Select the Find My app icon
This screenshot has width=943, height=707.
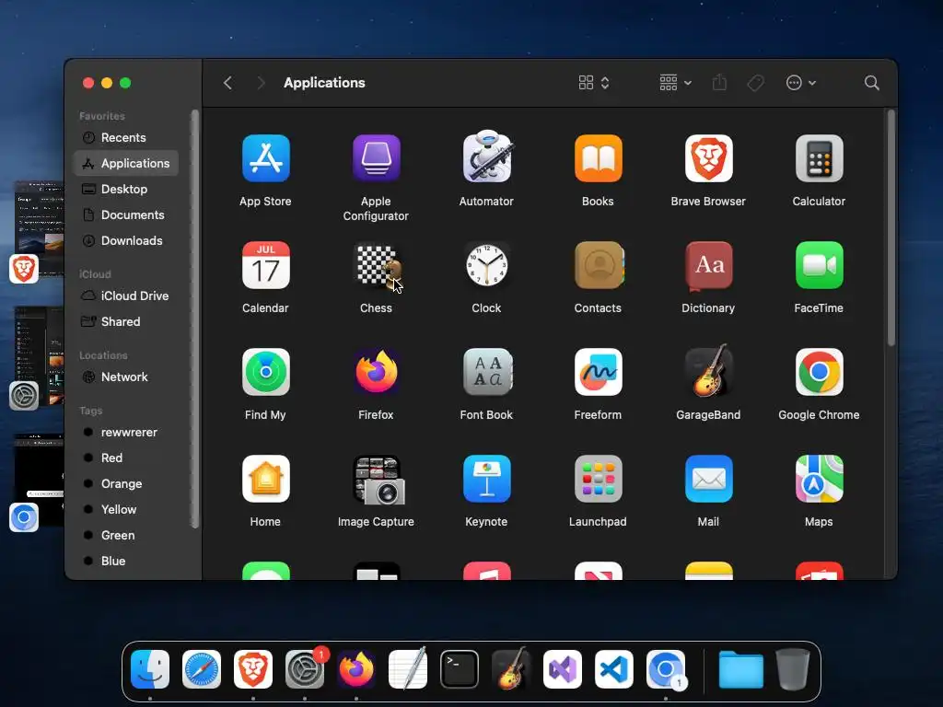point(265,372)
